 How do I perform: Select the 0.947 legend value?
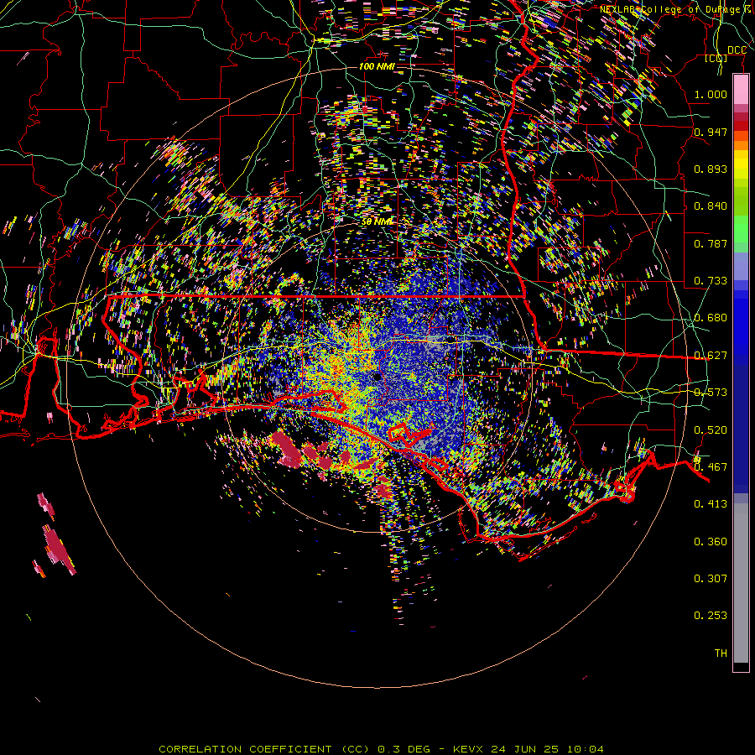711,132
